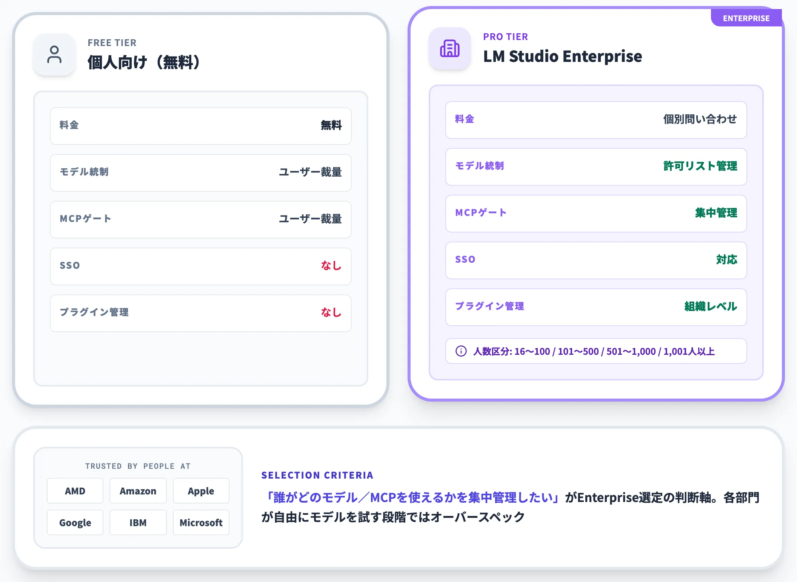Viewport: 797px width, 582px height.
Task: Click the 対応 value in Enterprise SSO row
Action: tap(727, 260)
